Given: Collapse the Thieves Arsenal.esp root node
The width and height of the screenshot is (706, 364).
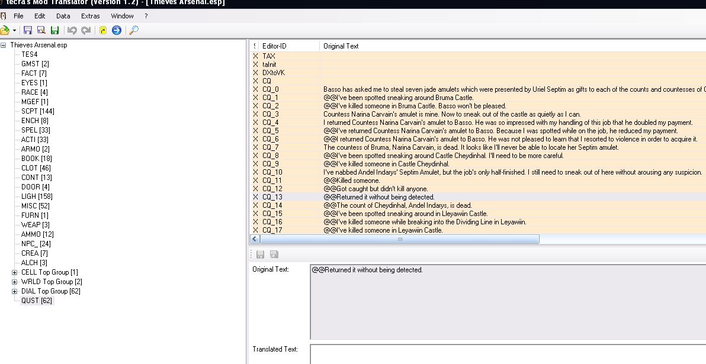Looking at the screenshot, I should coord(3,45).
